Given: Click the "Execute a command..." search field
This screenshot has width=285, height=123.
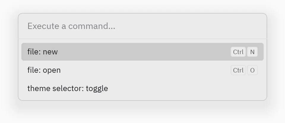Looking at the screenshot, I should coord(142,26).
